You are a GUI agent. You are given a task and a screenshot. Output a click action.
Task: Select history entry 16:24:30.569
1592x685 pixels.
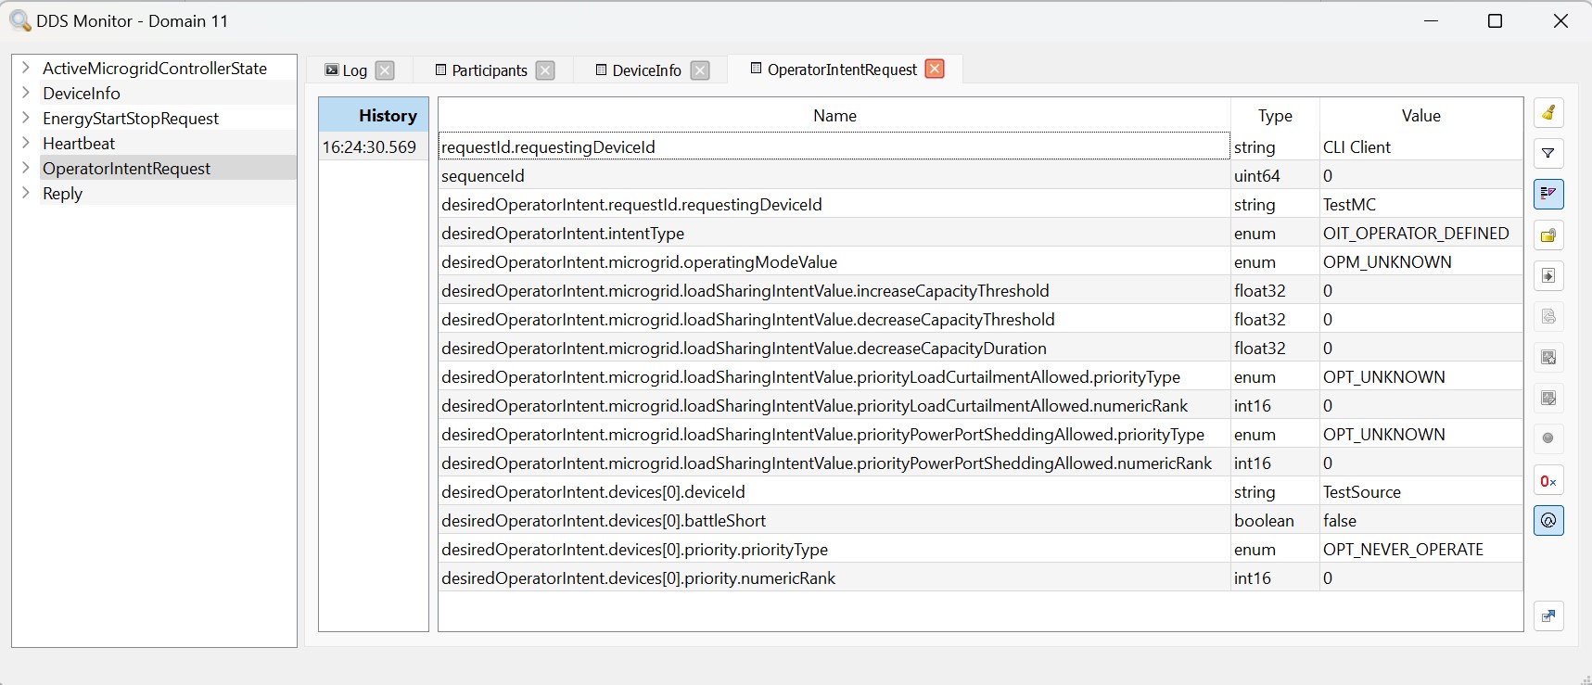(370, 147)
